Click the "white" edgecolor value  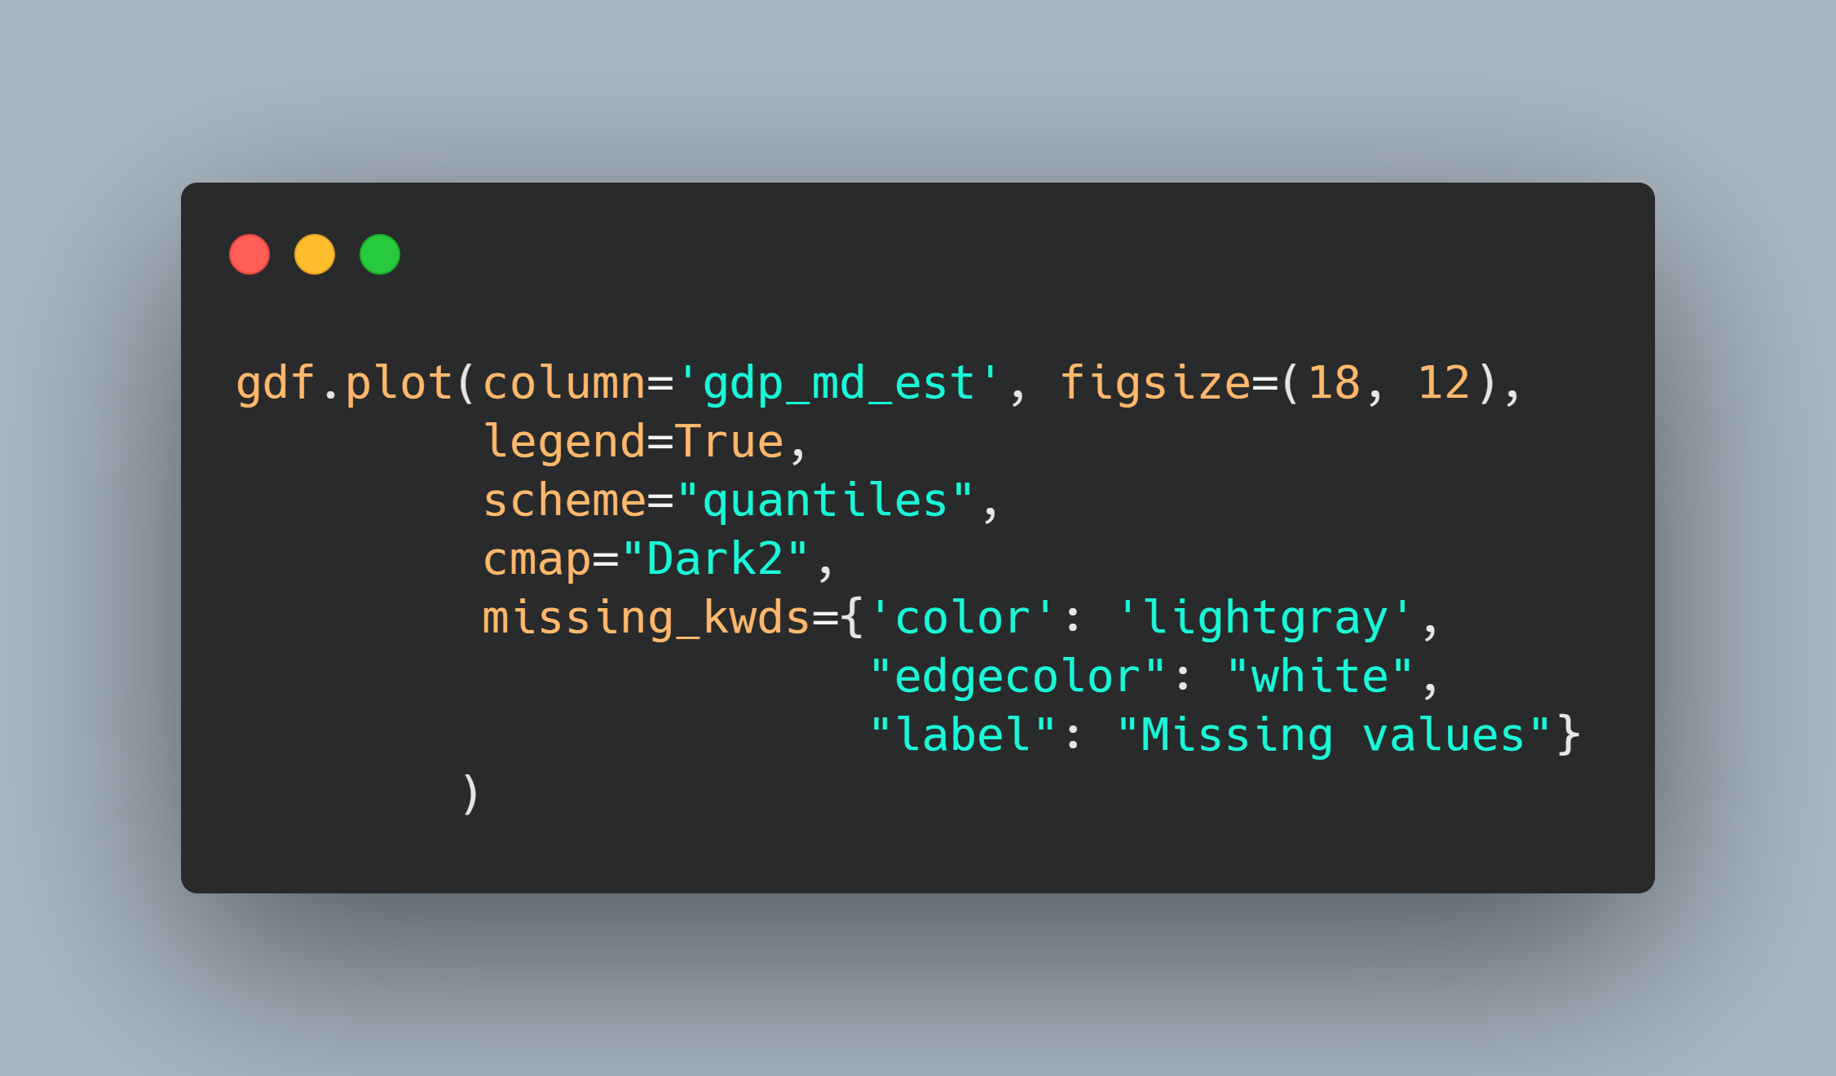click(1320, 677)
